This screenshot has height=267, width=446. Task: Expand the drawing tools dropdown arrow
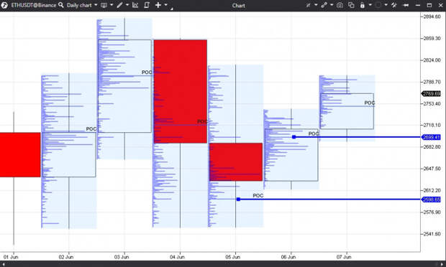pyautogui.click(x=127, y=5)
